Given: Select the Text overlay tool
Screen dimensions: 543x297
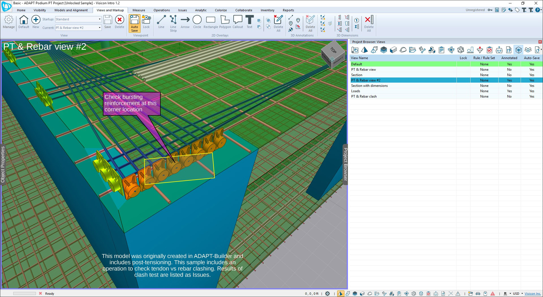Looking at the screenshot, I should pyautogui.click(x=249, y=22).
